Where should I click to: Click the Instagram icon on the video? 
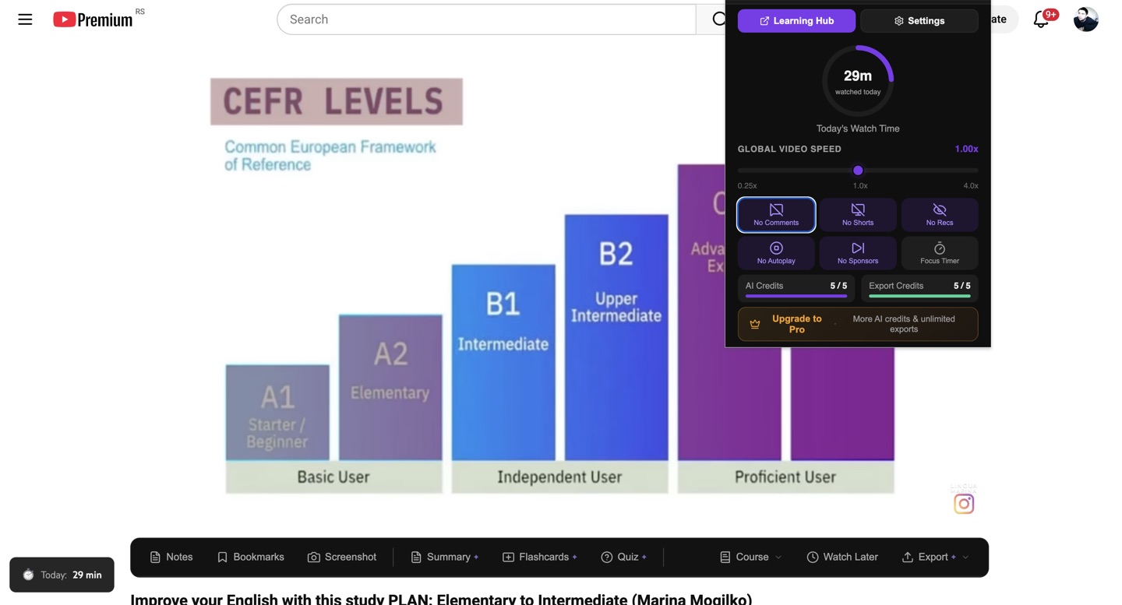964,504
